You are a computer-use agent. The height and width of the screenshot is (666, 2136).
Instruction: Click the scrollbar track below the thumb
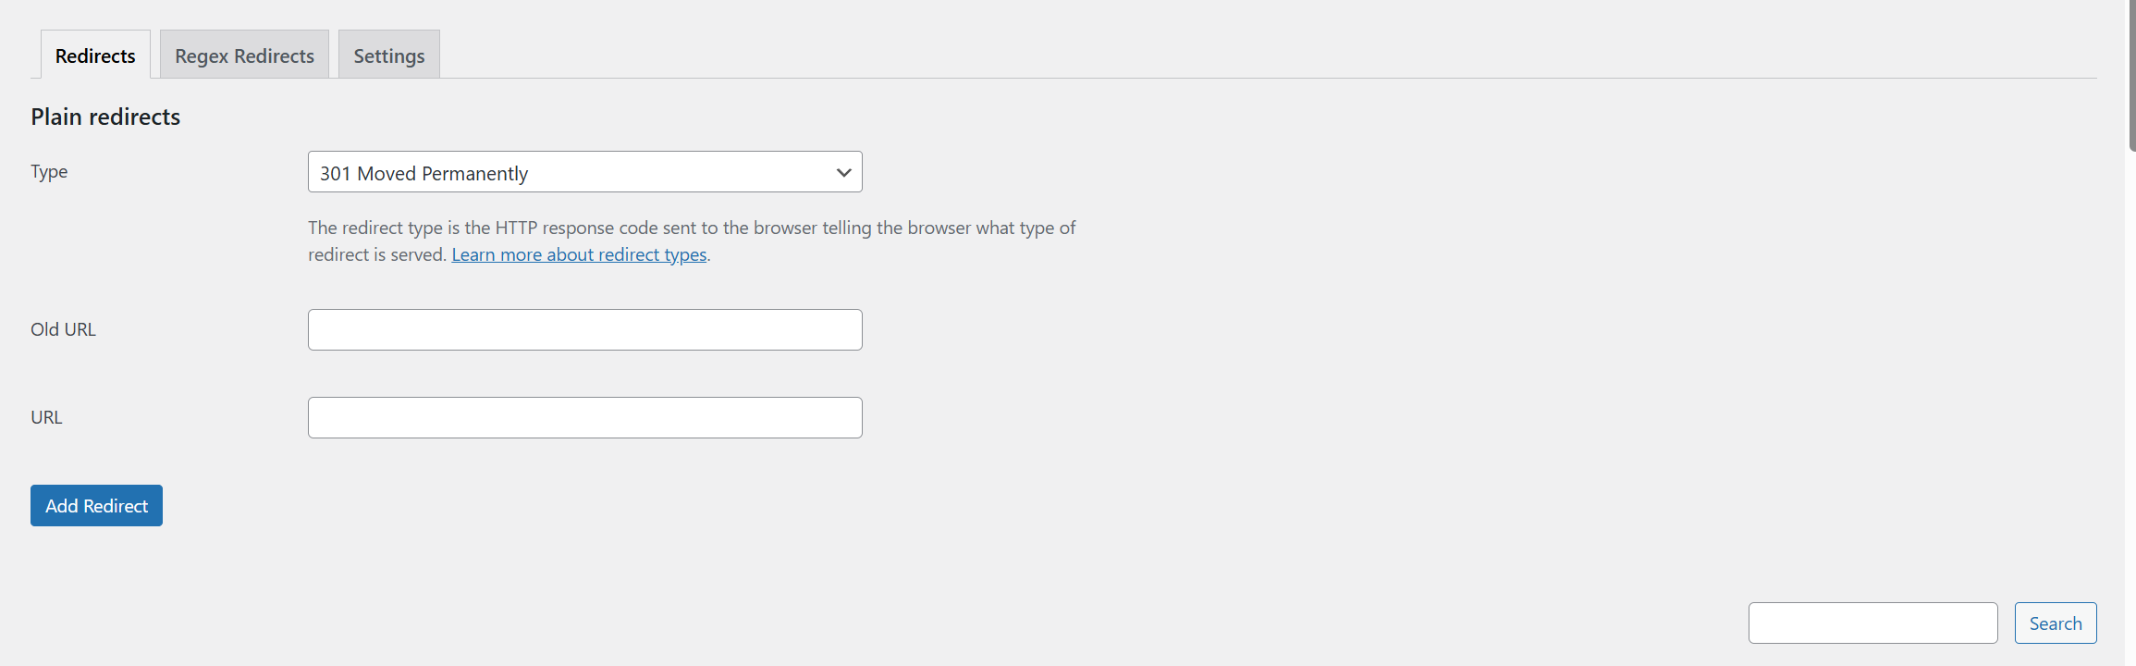pyautogui.click(x=2131, y=416)
